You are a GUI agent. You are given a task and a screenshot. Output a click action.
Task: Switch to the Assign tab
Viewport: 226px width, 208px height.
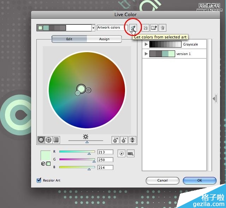point(104,39)
